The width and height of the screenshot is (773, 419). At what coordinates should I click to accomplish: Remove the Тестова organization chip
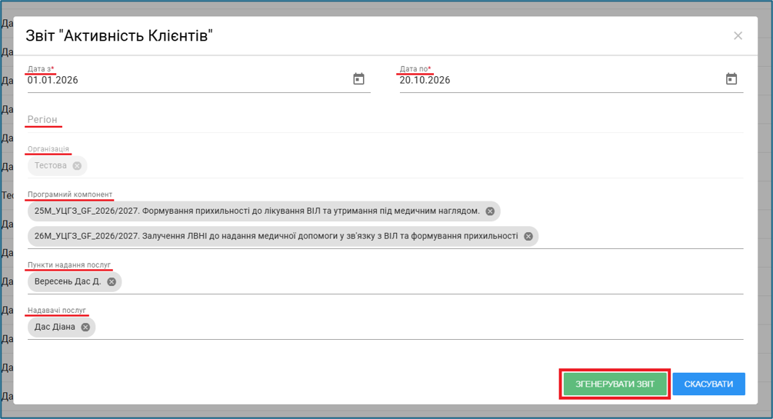pyautogui.click(x=77, y=166)
